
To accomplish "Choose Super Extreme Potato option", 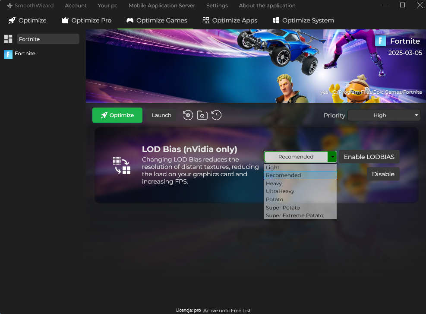I will pos(300,216).
